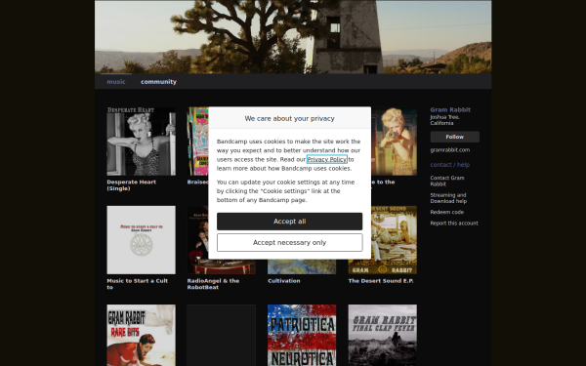Select Report this account
This screenshot has height=366, width=586.
coord(454,224)
